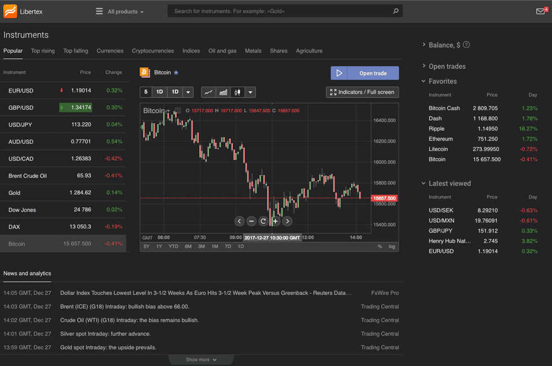The image size is (552, 366).
Task: Focus the instrument search field
Action: point(282,11)
